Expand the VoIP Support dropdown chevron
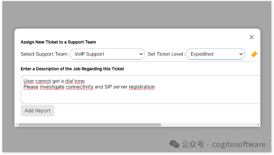 coord(141,54)
